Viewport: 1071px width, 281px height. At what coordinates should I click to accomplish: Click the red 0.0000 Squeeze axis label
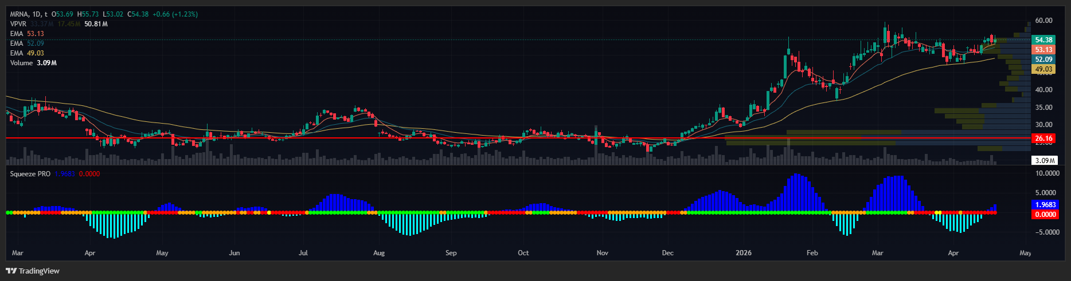1045,215
